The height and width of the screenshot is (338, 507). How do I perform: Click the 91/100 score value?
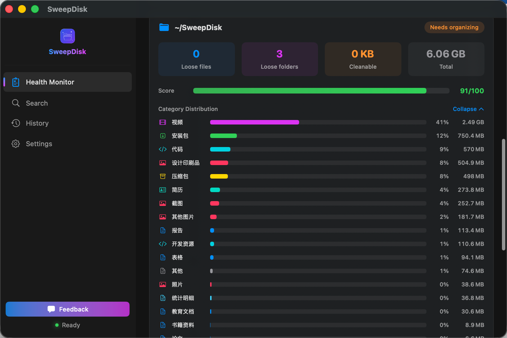pyautogui.click(x=472, y=91)
